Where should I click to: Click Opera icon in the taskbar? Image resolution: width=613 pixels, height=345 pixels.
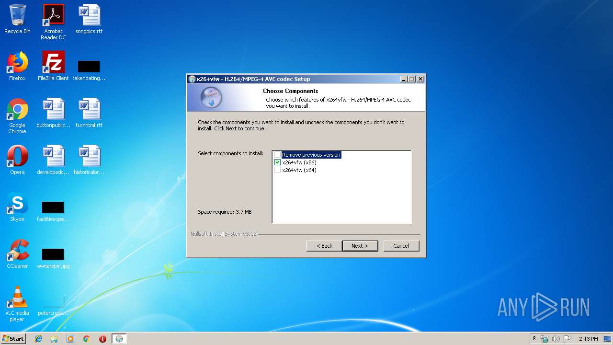click(102, 339)
